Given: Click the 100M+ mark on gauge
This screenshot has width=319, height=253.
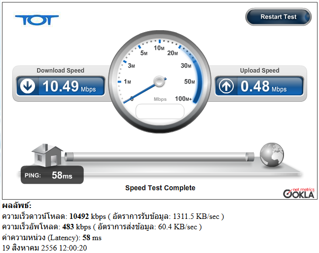Looking at the screenshot, I should pos(183,99).
